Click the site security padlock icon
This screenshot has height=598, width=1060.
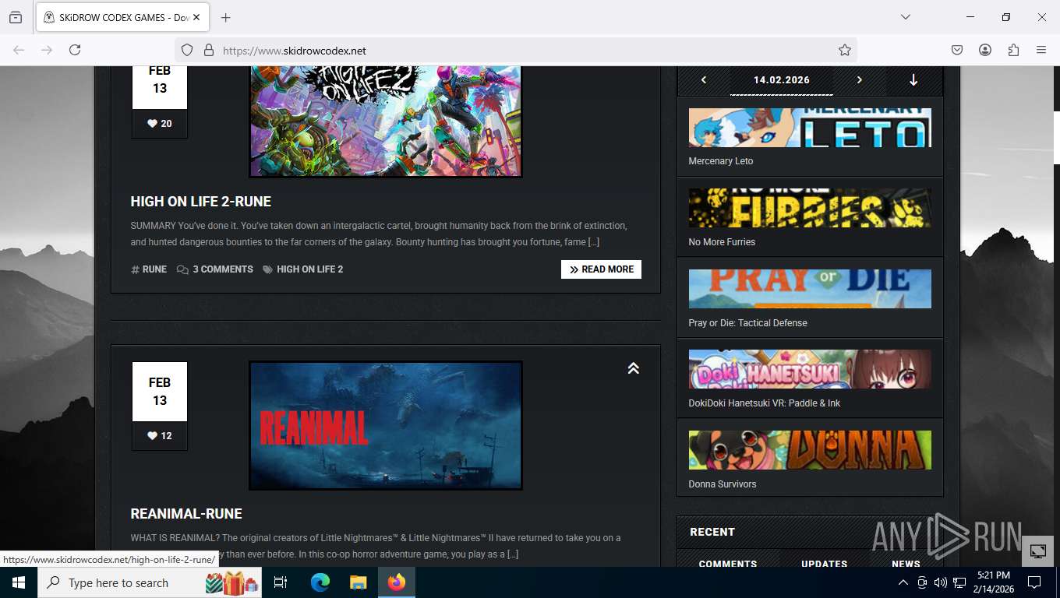point(208,50)
